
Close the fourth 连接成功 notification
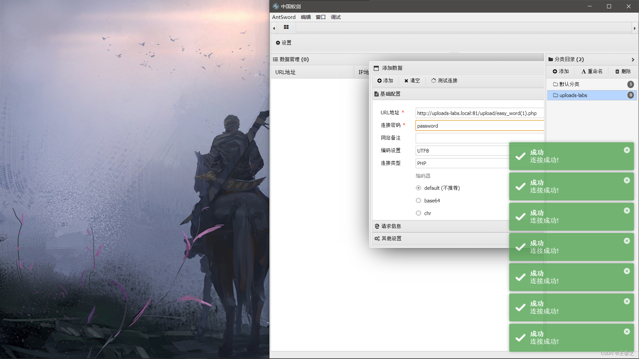627,241
